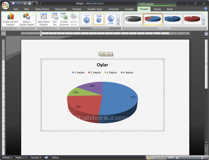The width and height of the screenshot is (209, 160).
Task: Save document from Quick Access toolbar
Action: [x=13, y=3]
